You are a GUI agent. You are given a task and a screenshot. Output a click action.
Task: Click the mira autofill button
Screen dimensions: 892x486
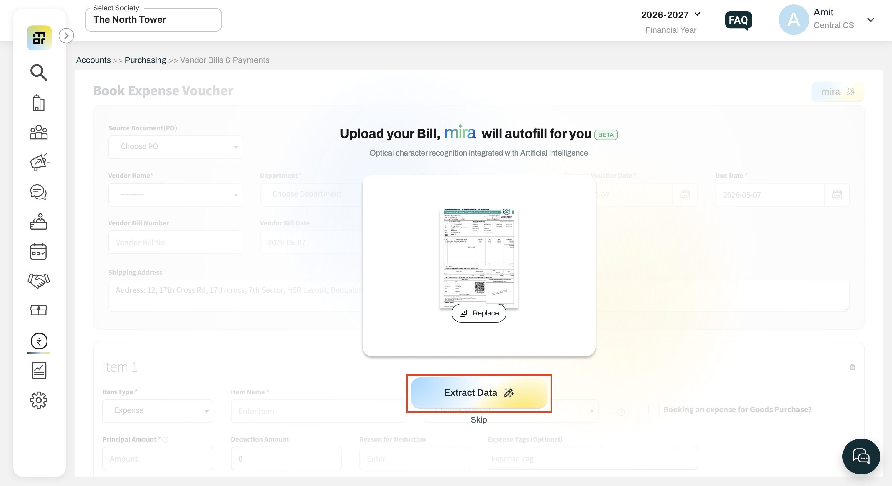(838, 92)
